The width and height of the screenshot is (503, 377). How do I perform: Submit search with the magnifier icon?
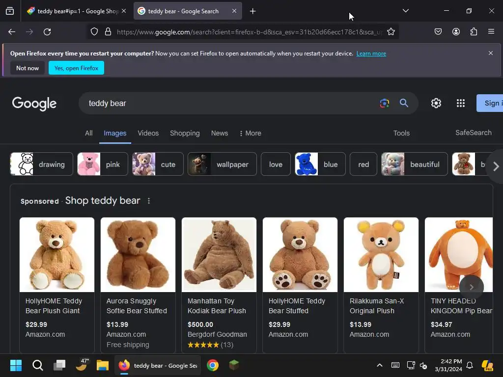[404, 103]
